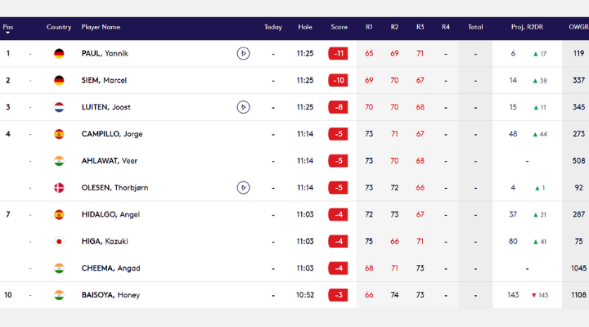Sort leaderboard by the Pos column
Image resolution: width=589 pixels, height=327 pixels.
[x=8, y=27]
